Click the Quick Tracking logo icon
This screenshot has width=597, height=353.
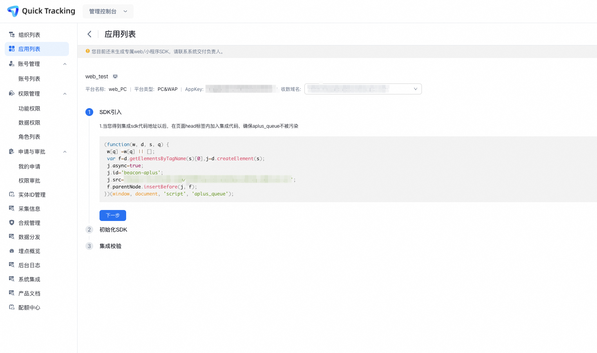(13, 11)
